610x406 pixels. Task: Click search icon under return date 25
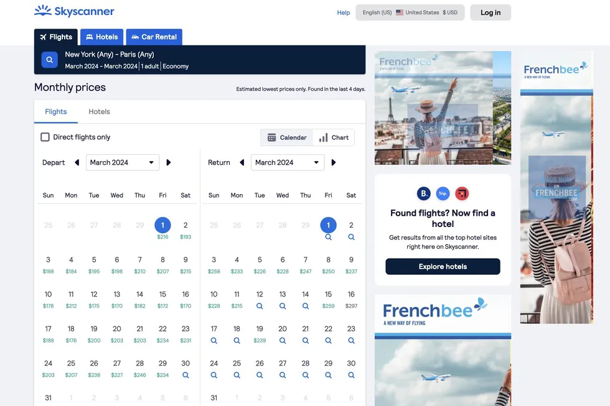point(237,376)
